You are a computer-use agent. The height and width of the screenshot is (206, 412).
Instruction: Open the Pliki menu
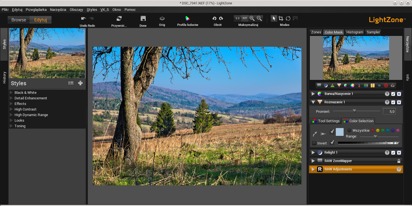5,9
